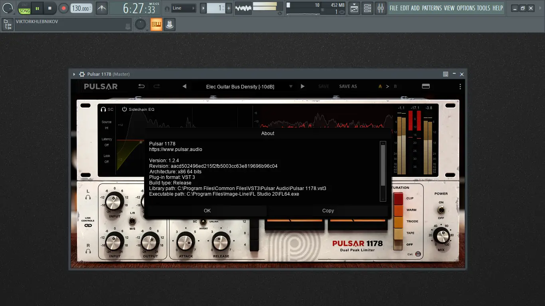Open the preset name dropdown arrow
545x306 pixels.
(290, 86)
